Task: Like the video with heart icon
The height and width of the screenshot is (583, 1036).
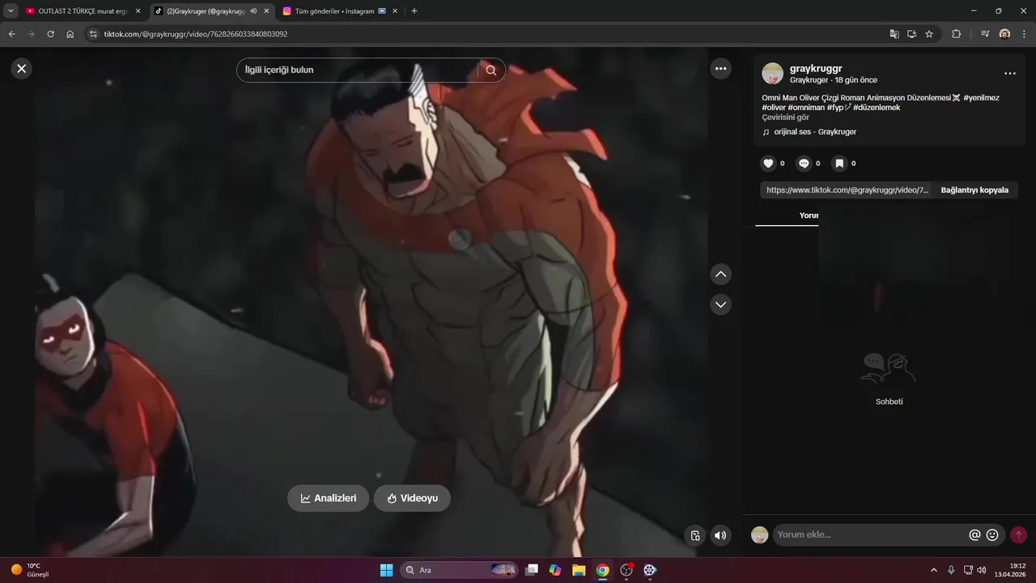Action: pos(768,164)
